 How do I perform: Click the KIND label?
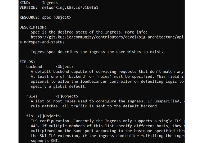[x=25, y=3]
